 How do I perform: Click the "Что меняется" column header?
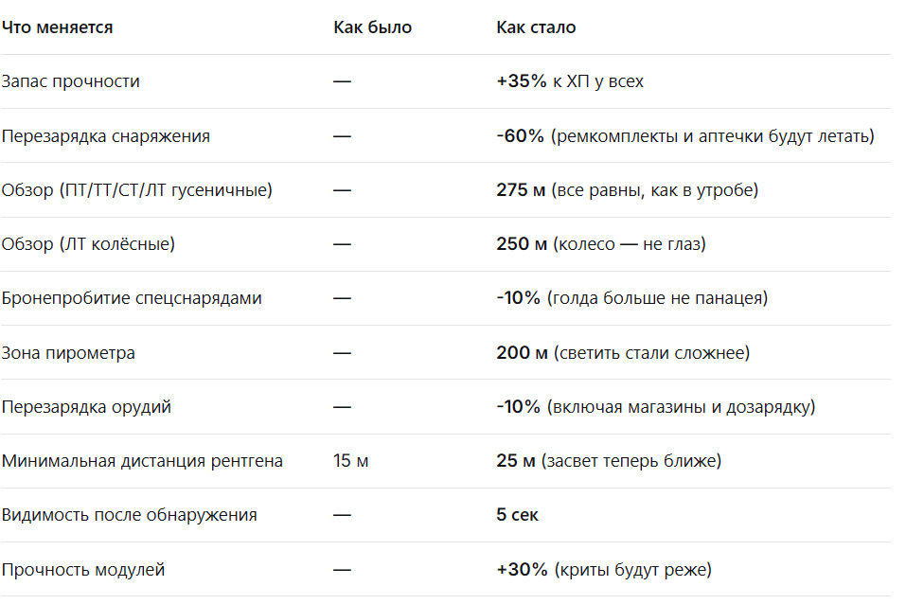tap(57, 27)
